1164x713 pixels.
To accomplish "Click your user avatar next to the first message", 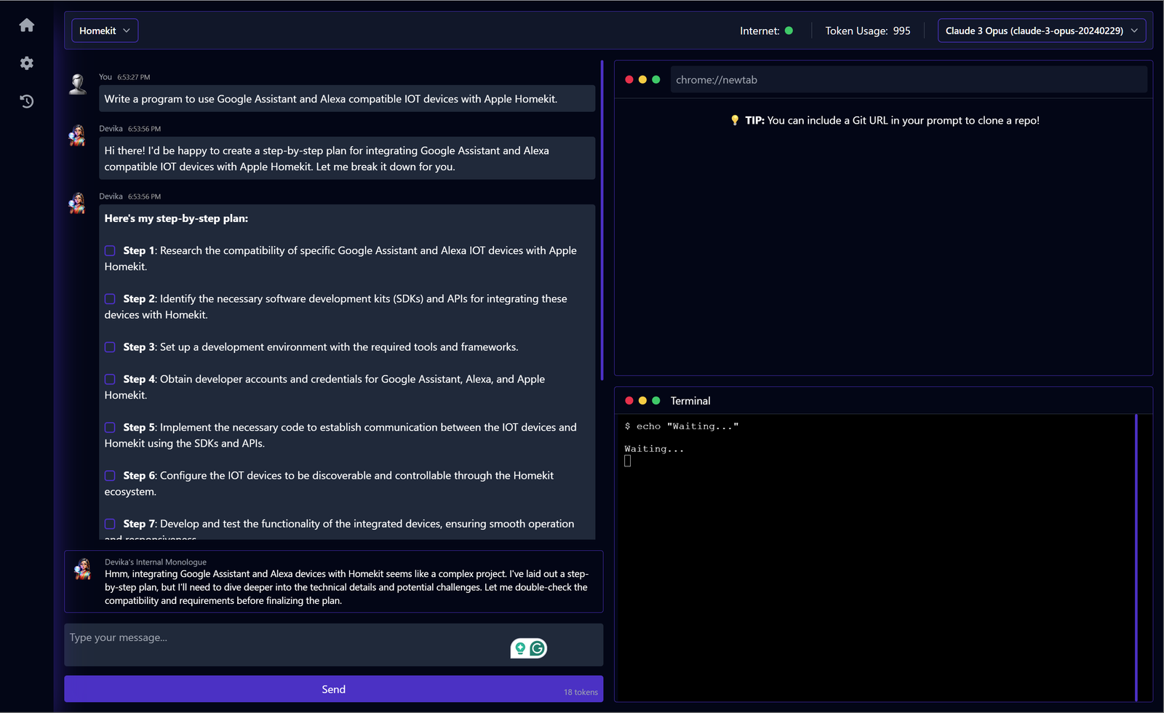I will coord(77,84).
